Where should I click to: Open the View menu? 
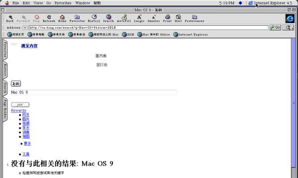click(x=38, y=3)
